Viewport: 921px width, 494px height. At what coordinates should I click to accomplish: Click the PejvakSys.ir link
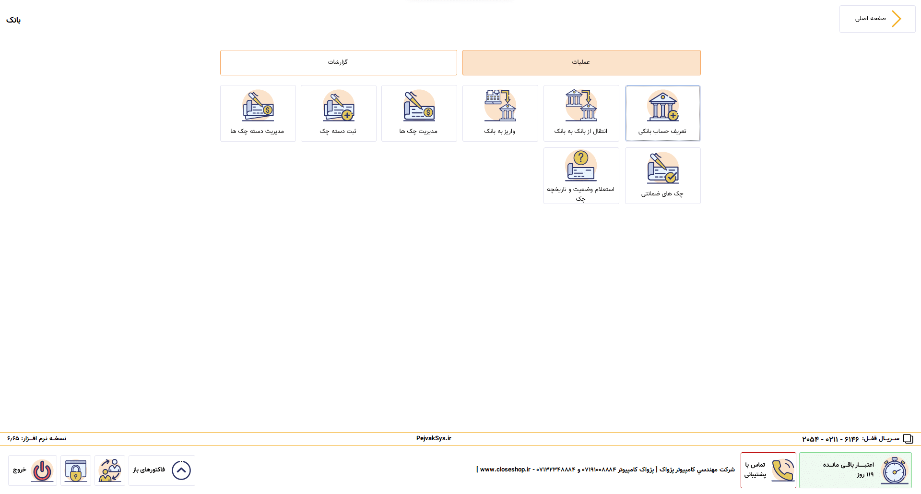click(x=434, y=438)
